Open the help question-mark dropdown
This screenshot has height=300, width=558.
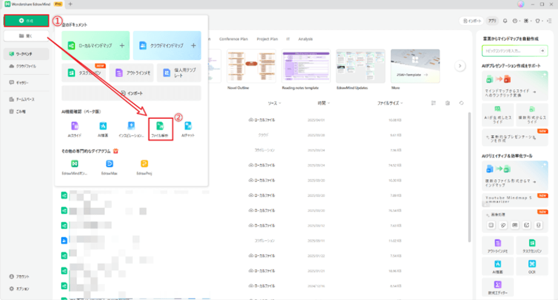tap(516, 21)
